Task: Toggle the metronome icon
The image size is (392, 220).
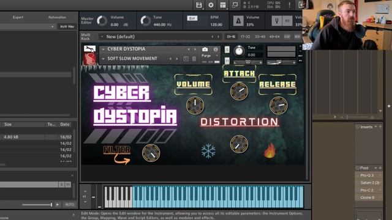Action: pos(238,21)
